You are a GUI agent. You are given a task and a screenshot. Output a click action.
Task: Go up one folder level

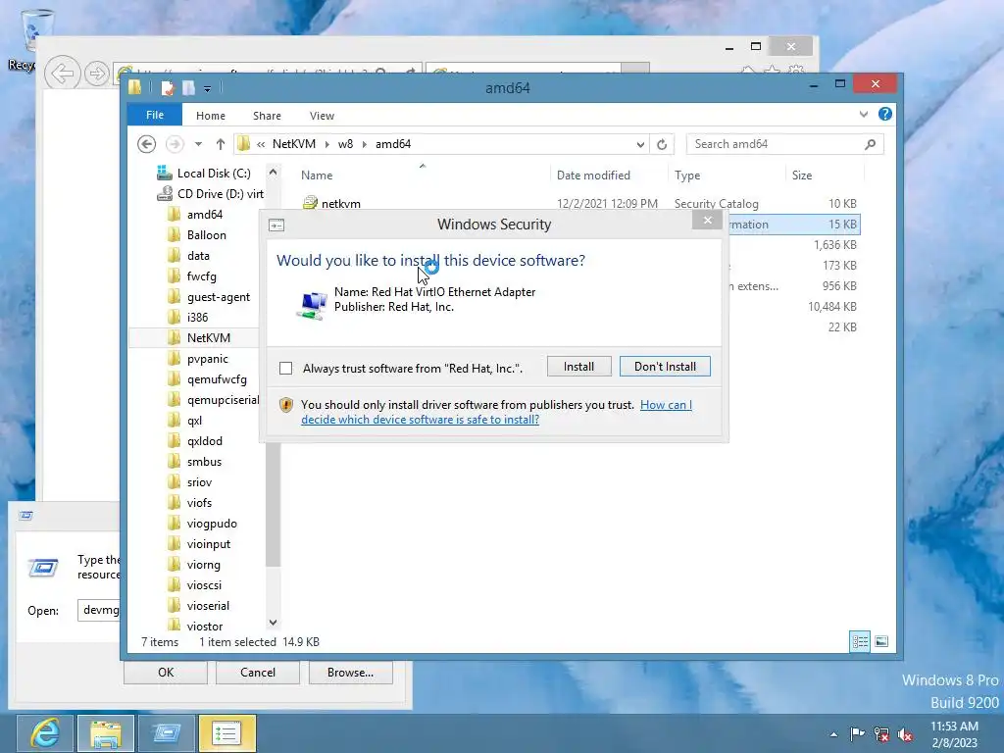(221, 144)
